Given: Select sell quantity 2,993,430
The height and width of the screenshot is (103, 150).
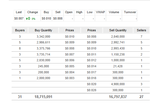Looking at the screenshot, I should coord(118,49).
